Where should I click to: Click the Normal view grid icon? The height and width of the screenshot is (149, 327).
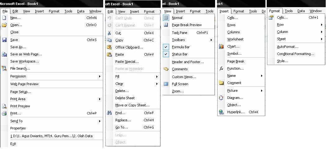point(166,18)
